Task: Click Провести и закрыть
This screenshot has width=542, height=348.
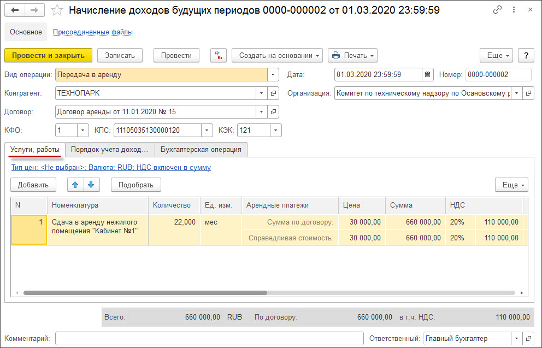Action: [49, 55]
